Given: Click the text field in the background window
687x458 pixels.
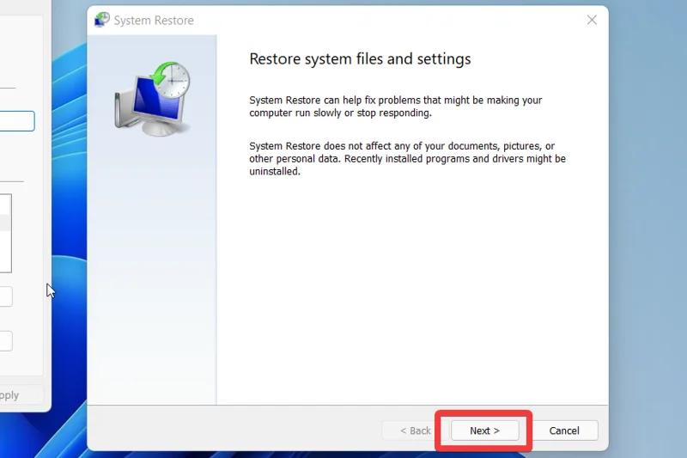Looking at the screenshot, I should (16, 121).
